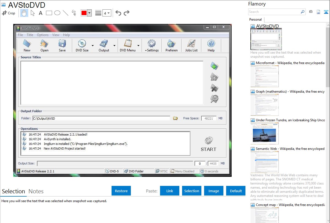Redo the last annotation
The height and width of the screenshot is (223, 330).
point(126,13)
